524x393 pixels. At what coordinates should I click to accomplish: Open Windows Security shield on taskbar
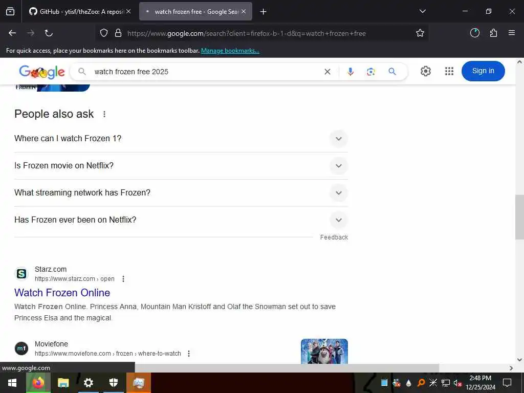[x=114, y=383]
